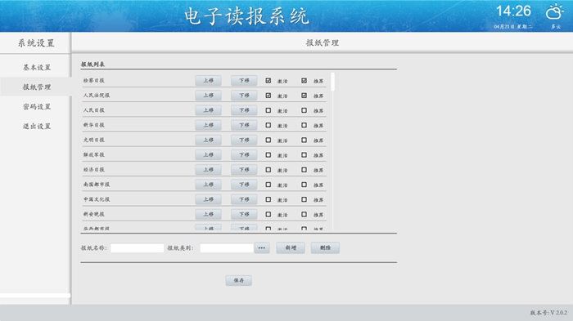
Task: Open 基本设置 in the sidebar
Action: pyautogui.click(x=37, y=68)
